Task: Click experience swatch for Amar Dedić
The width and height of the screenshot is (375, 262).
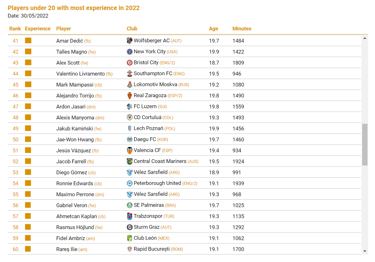Action: point(28,40)
